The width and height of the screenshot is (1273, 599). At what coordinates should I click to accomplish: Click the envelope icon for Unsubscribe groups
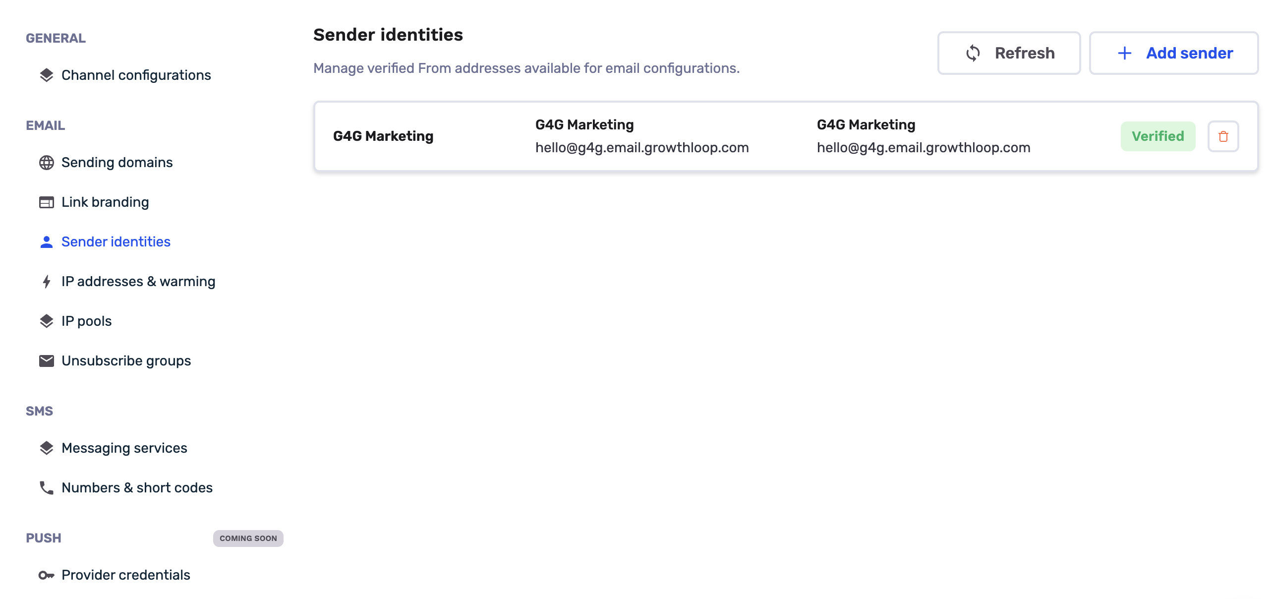tap(47, 361)
